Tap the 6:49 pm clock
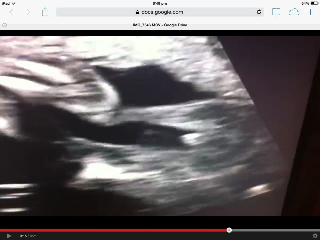 coord(160,3)
